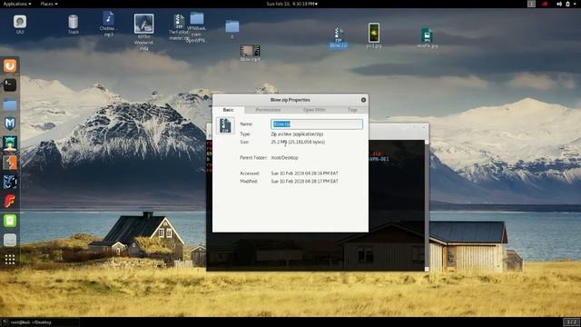This screenshot has width=581, height=327.
Task: Click the workspace indicator in top bar
Action: [x=531, y=4]
